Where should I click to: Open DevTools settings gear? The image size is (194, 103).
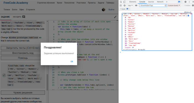[x=185, y=2]
